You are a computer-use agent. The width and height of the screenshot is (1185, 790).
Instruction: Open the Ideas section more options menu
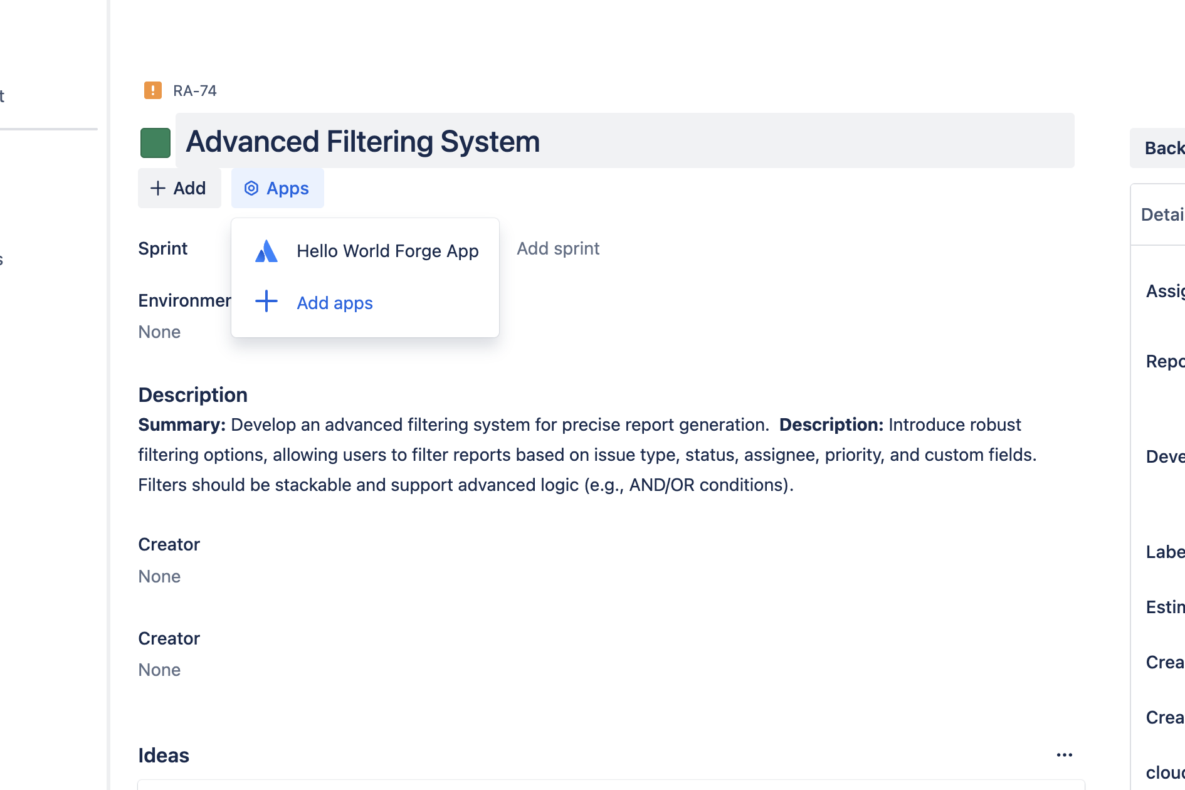point(1065,755)
